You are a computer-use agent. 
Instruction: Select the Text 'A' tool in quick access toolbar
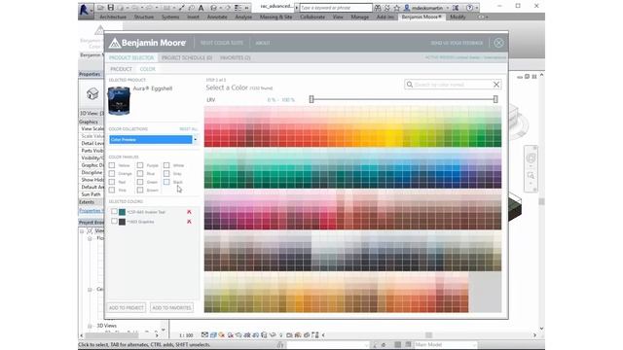tap(202, 8)
